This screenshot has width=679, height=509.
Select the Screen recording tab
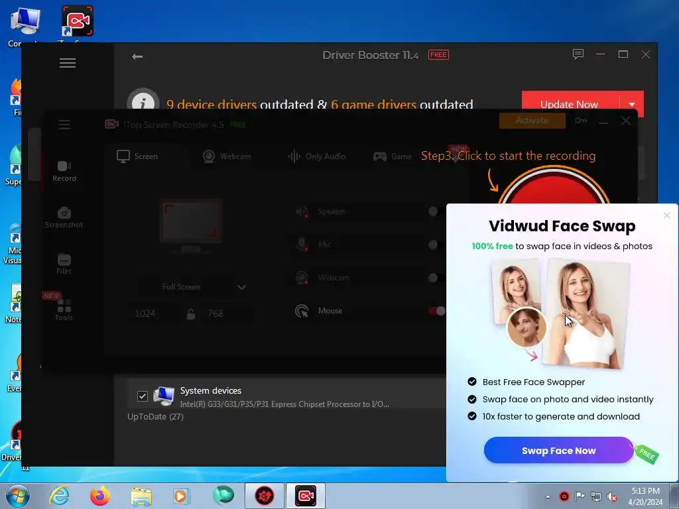tap(137, 156)
